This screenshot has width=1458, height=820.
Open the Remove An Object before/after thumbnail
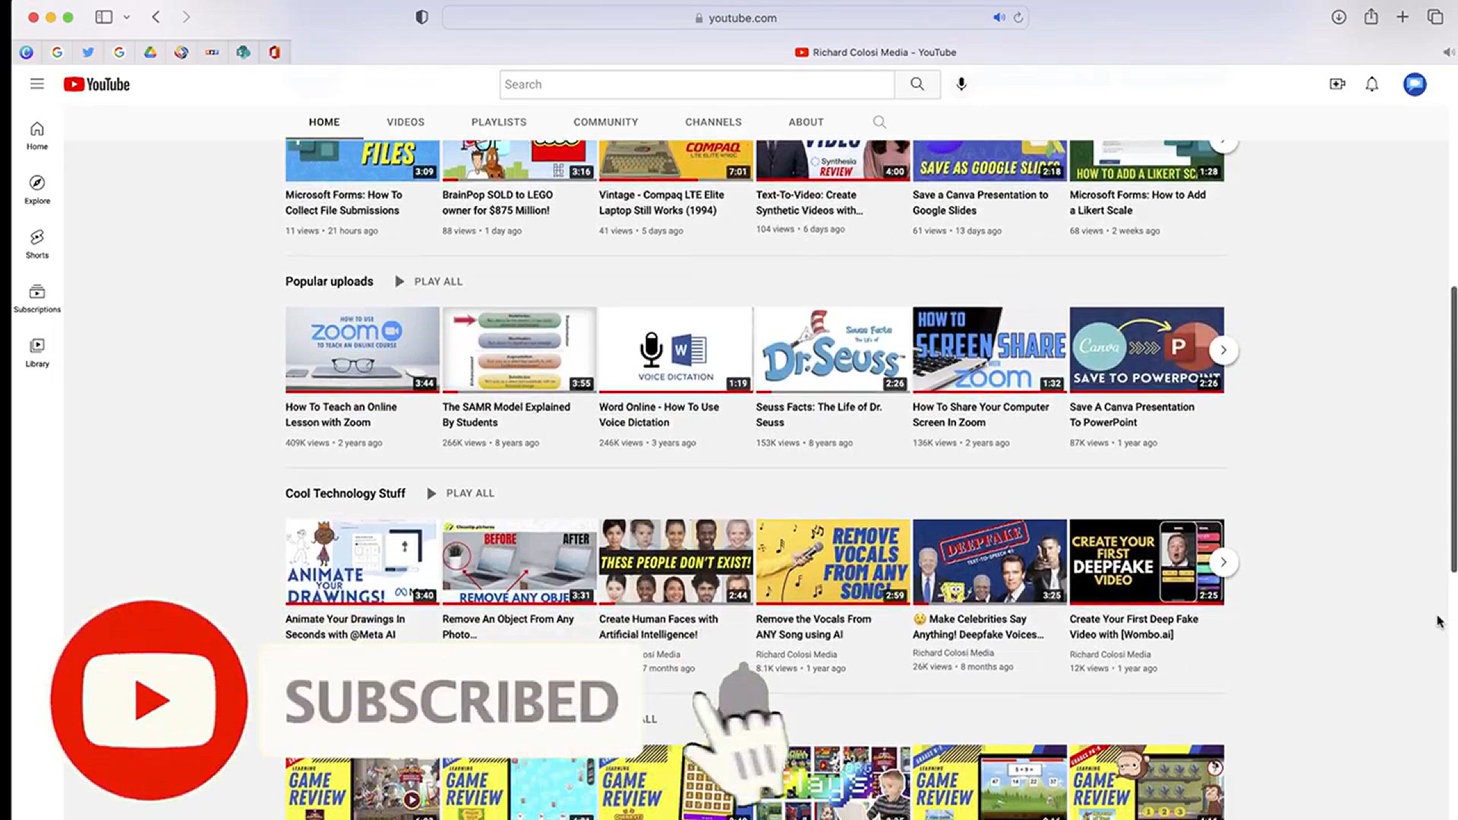point(519,562)
